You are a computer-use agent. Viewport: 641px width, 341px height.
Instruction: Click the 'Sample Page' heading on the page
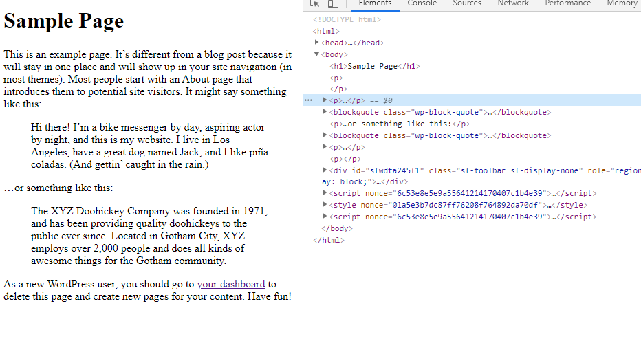click(x=64, y=21)
